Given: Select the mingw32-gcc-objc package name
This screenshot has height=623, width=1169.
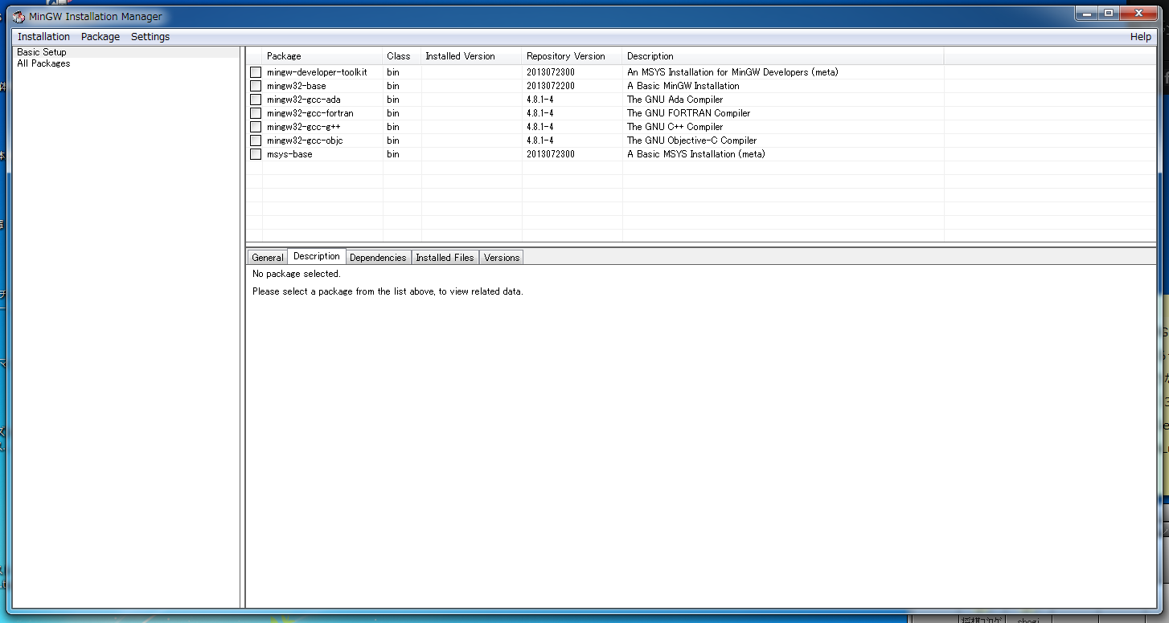Looking at the screenshot, I should point(305,140).
